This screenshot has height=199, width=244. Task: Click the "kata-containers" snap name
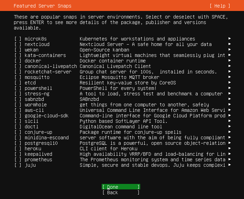point(45,55)
